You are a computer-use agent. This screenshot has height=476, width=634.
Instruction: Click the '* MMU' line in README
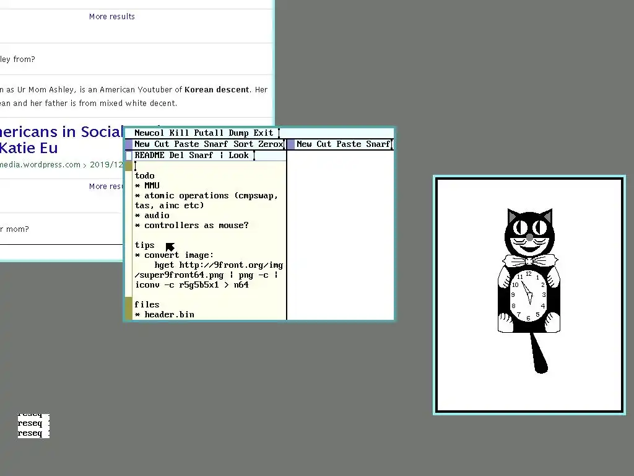[x=147, y=185]
